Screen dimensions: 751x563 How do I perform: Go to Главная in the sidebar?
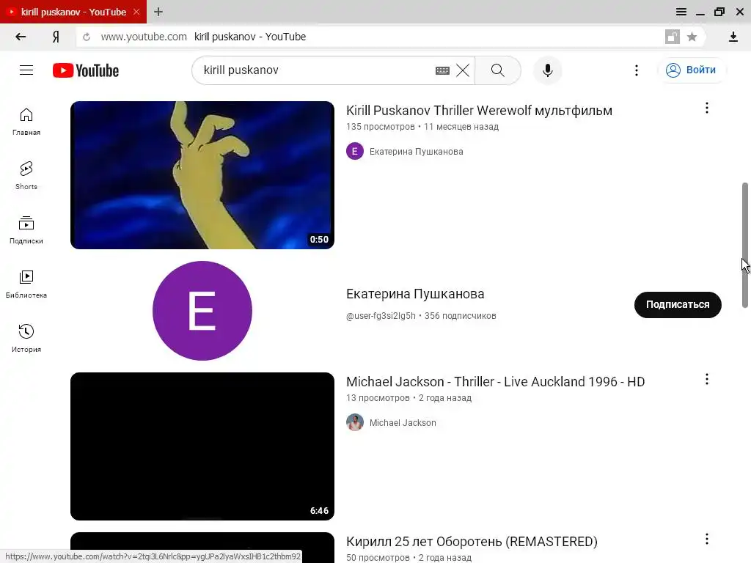pos(26,122)
